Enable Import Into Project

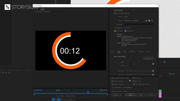point(112,81)
